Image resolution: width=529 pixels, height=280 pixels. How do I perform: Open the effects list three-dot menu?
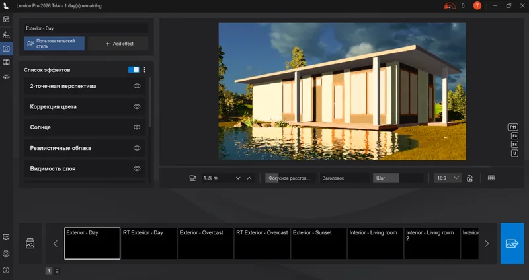[x=144, y=70]
